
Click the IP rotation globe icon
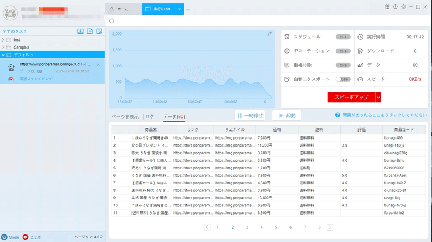tap(287, 51)
